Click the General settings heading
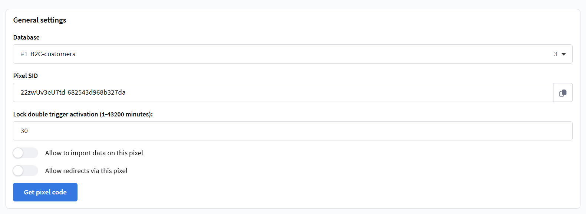 point(40,20)
